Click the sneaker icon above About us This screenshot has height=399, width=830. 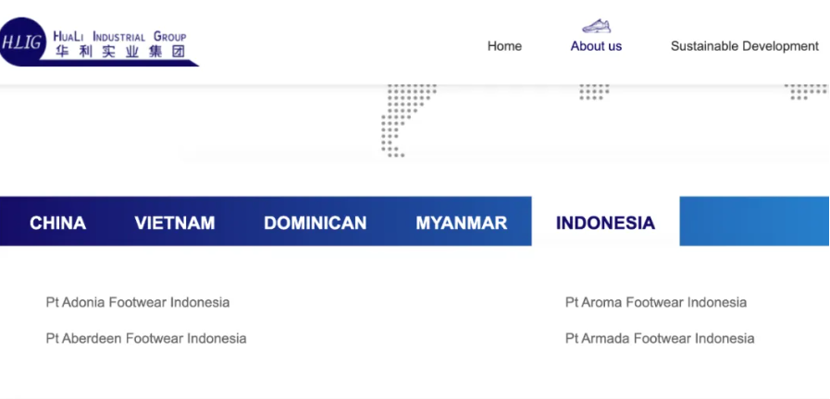(596, 26)
